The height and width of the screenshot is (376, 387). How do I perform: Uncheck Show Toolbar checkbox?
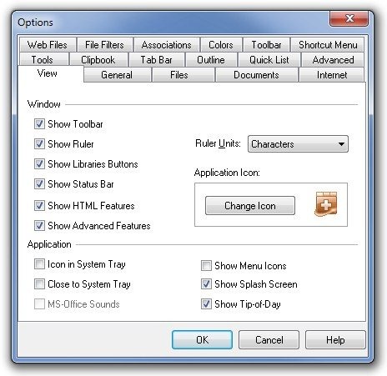(39, 124)
